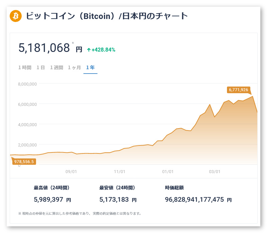Click the green up-arrow change indicator
The width and height of the screenshot is (267, 233).
pyautogui.click(x=89, y=50)
